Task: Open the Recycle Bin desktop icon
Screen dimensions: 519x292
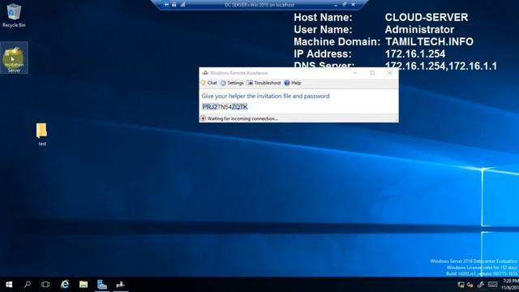Action: [14, 15]
